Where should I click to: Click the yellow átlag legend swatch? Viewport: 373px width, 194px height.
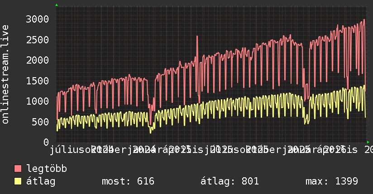pos(18,181)
